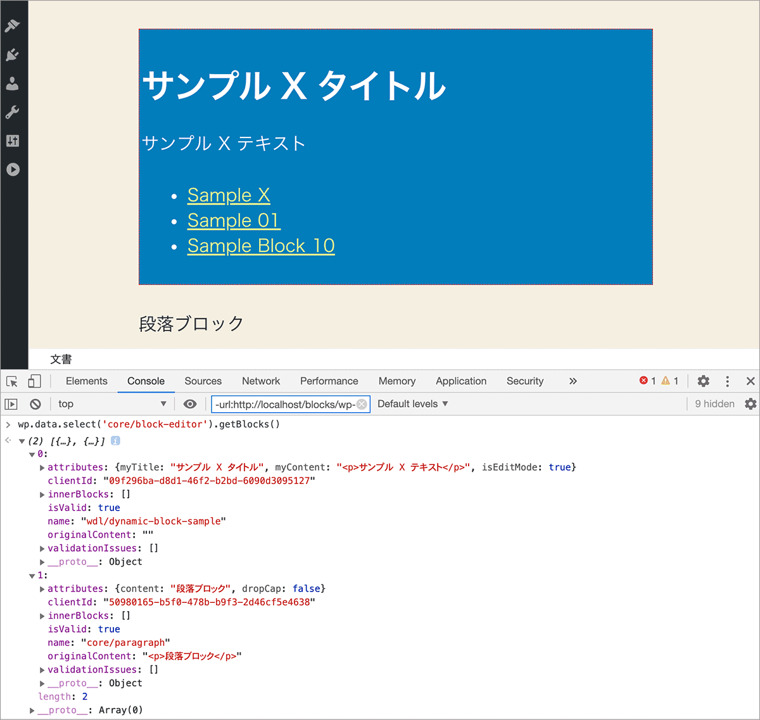Click the WordPress Plugins icon in sidebar
The width and height of the screenshot is (760, 720).
click(12, 55)
